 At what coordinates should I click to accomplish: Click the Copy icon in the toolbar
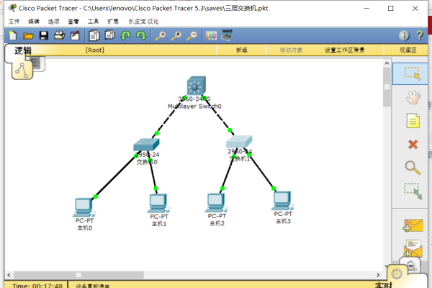click(x=94, y=35)
